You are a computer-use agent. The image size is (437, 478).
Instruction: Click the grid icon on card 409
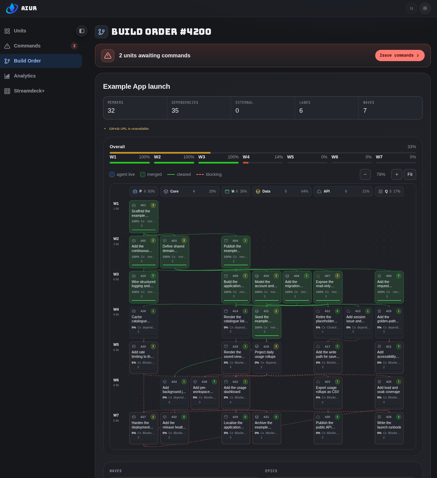[x=379, y=276]
